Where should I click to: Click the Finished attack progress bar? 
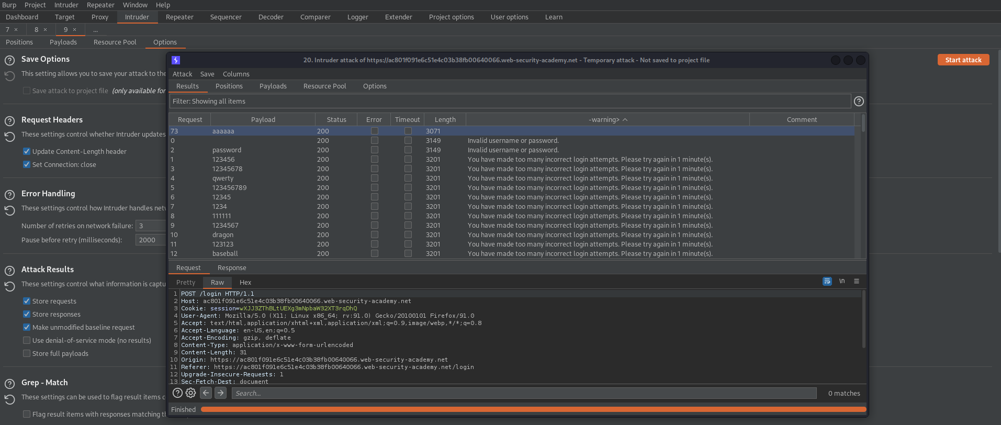pos(534,410)
